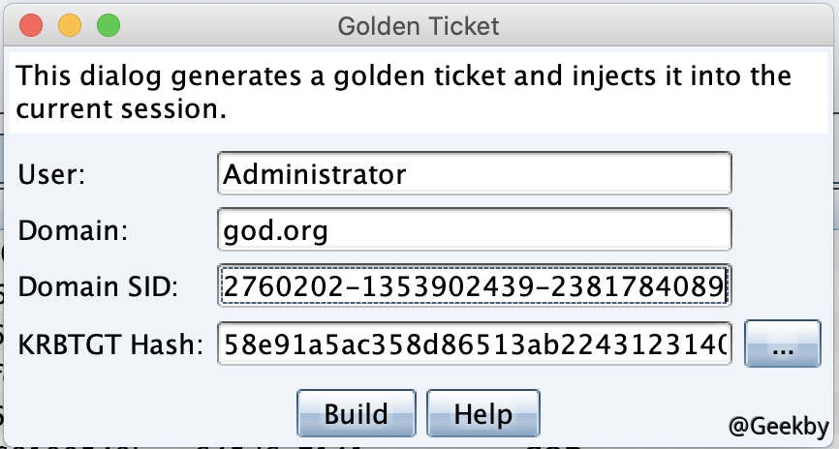Click the "current session." text line
Image resolution: width=839 pixels, height=449 pixels.
tap(122, 108)
